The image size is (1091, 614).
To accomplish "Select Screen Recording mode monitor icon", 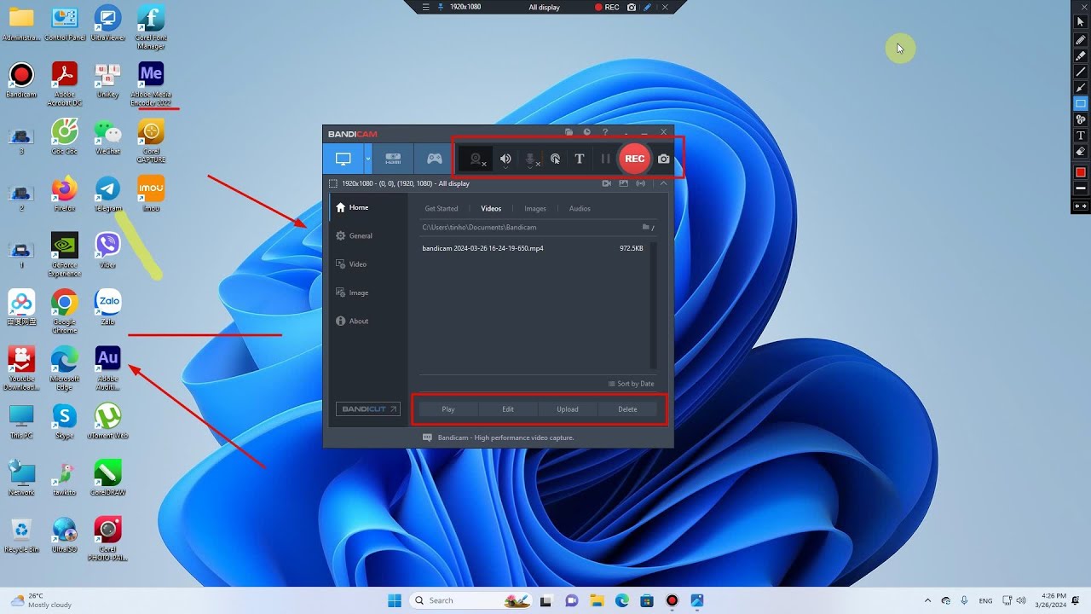I will pyautogui.click(x=343, y=159).
